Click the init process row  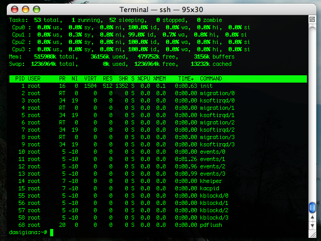pyautogui.click(x=104, y=86)
